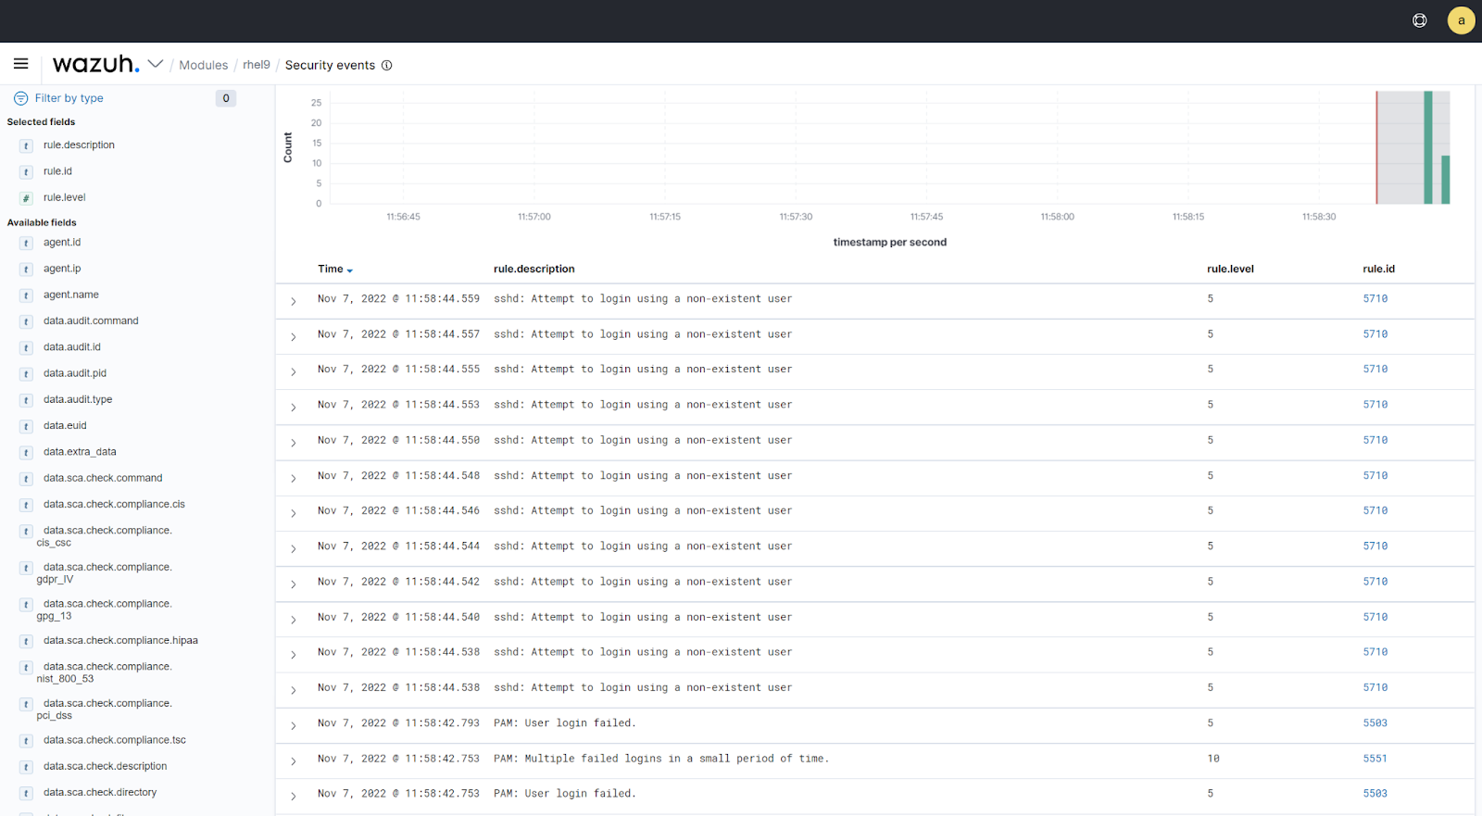Click the Filter by type icon
This screenshot has width=1482, height=816.
click(20, 98)
